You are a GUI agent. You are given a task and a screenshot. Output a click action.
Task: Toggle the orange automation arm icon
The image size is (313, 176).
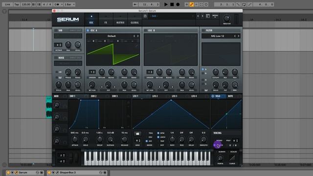(191, 4)
